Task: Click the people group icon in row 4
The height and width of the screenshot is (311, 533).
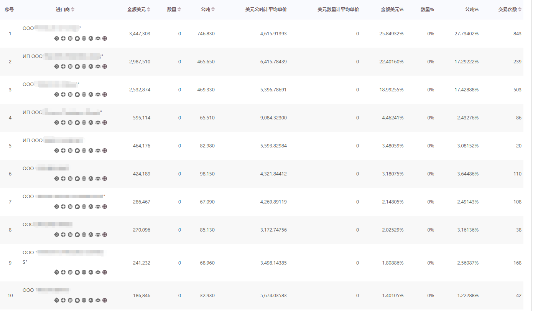Action: (x=98, y=122)
